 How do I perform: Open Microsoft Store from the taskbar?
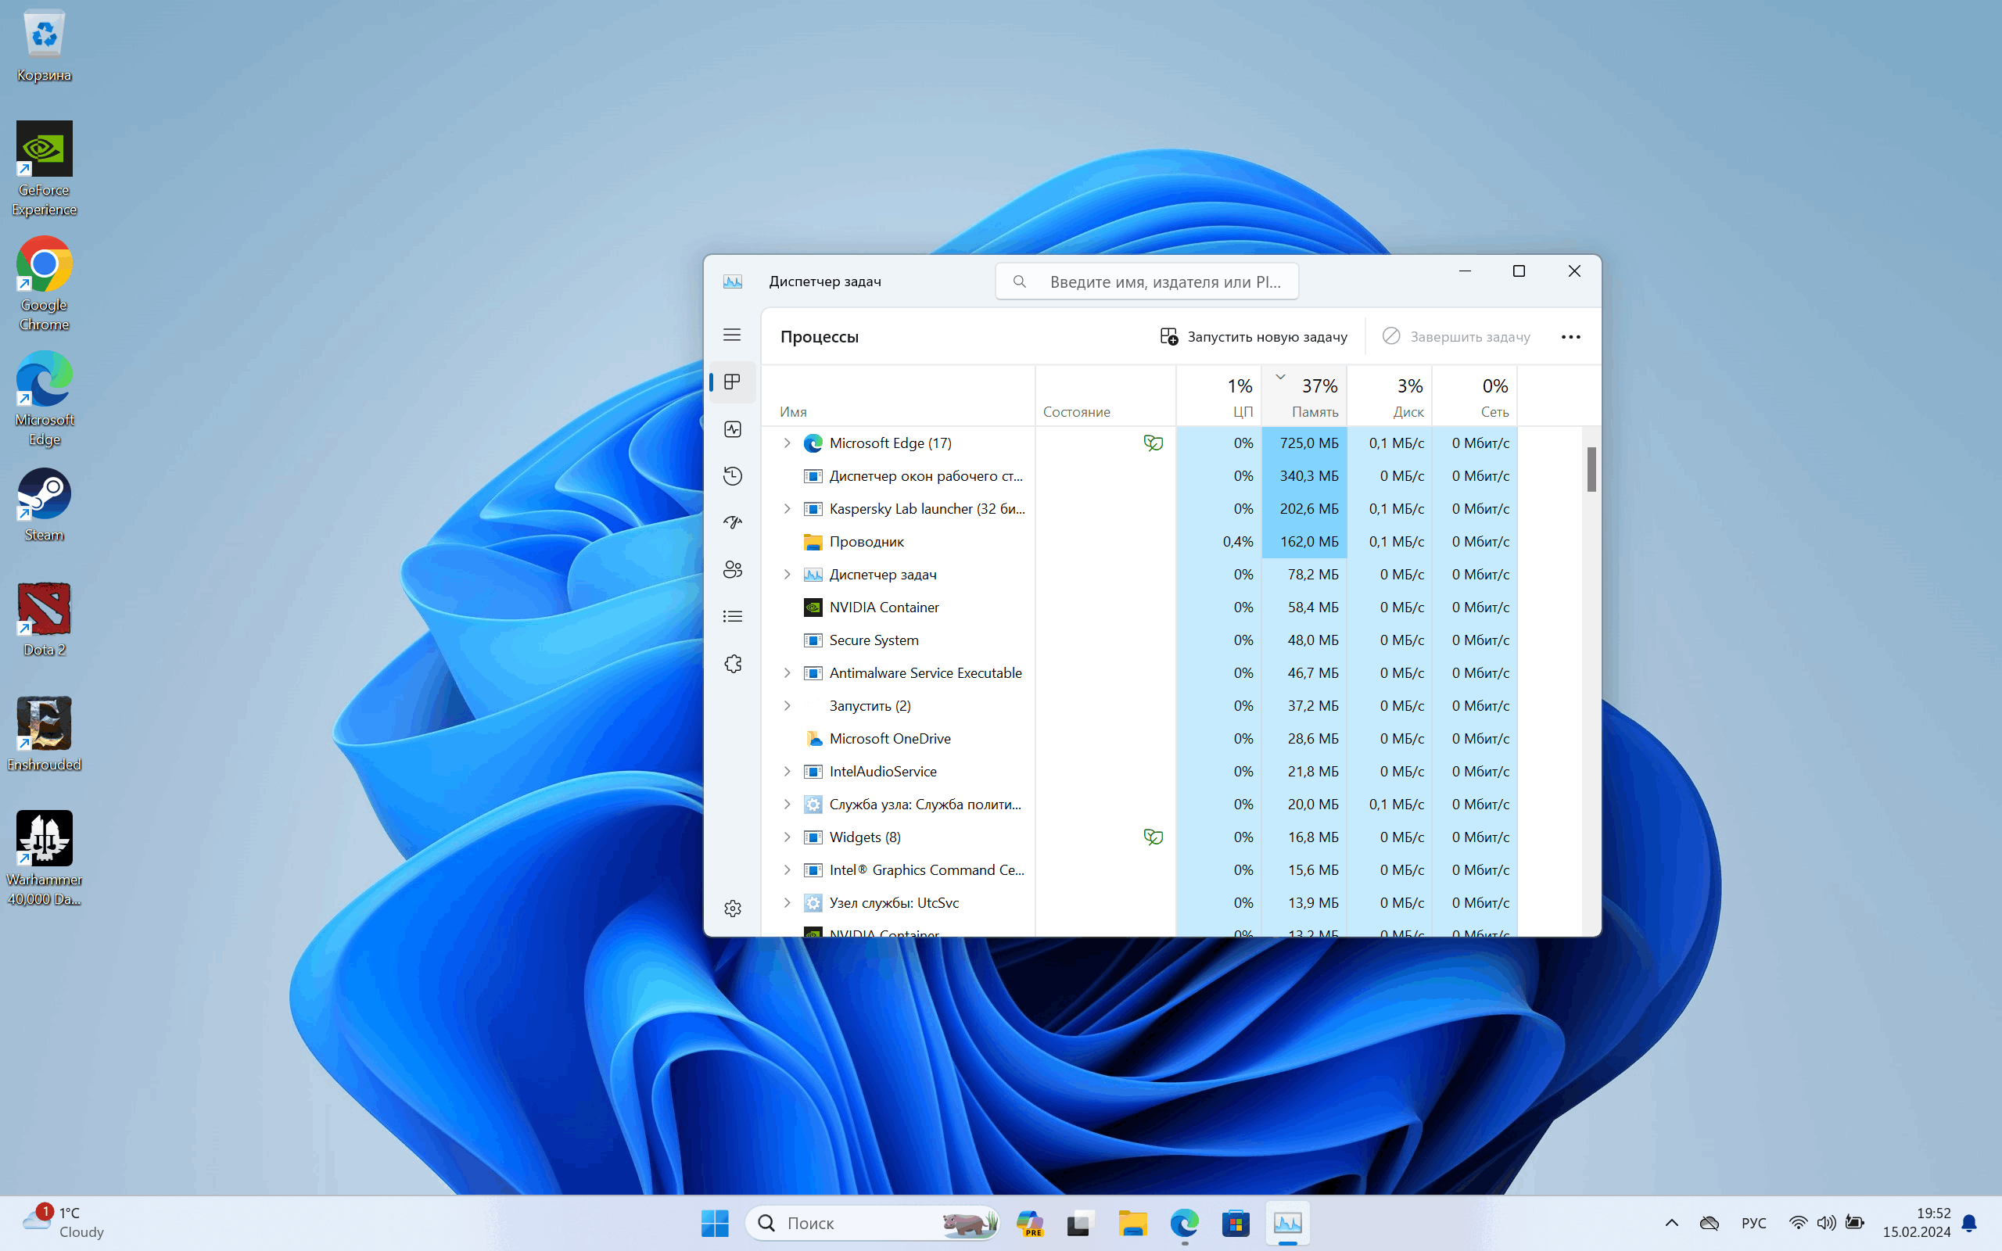1235,1223
